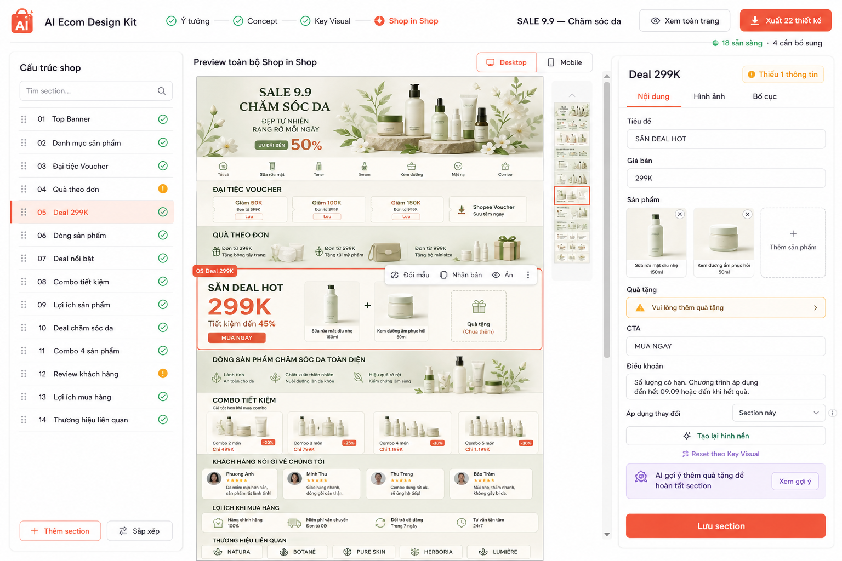Expand Vui lòng thêm quà tặng row

[x=726, y=308]
